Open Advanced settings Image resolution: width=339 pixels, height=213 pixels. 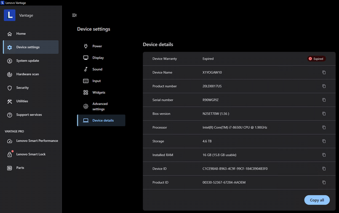[101, 106]
